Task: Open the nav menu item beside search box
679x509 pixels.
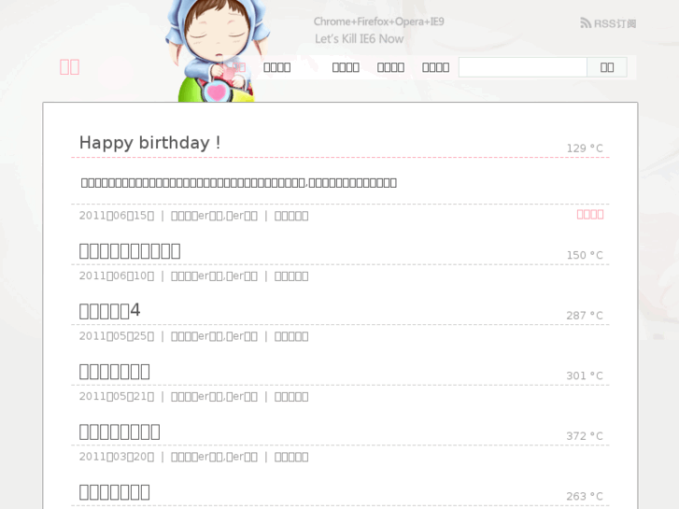Action: click(x=435, y=67)
